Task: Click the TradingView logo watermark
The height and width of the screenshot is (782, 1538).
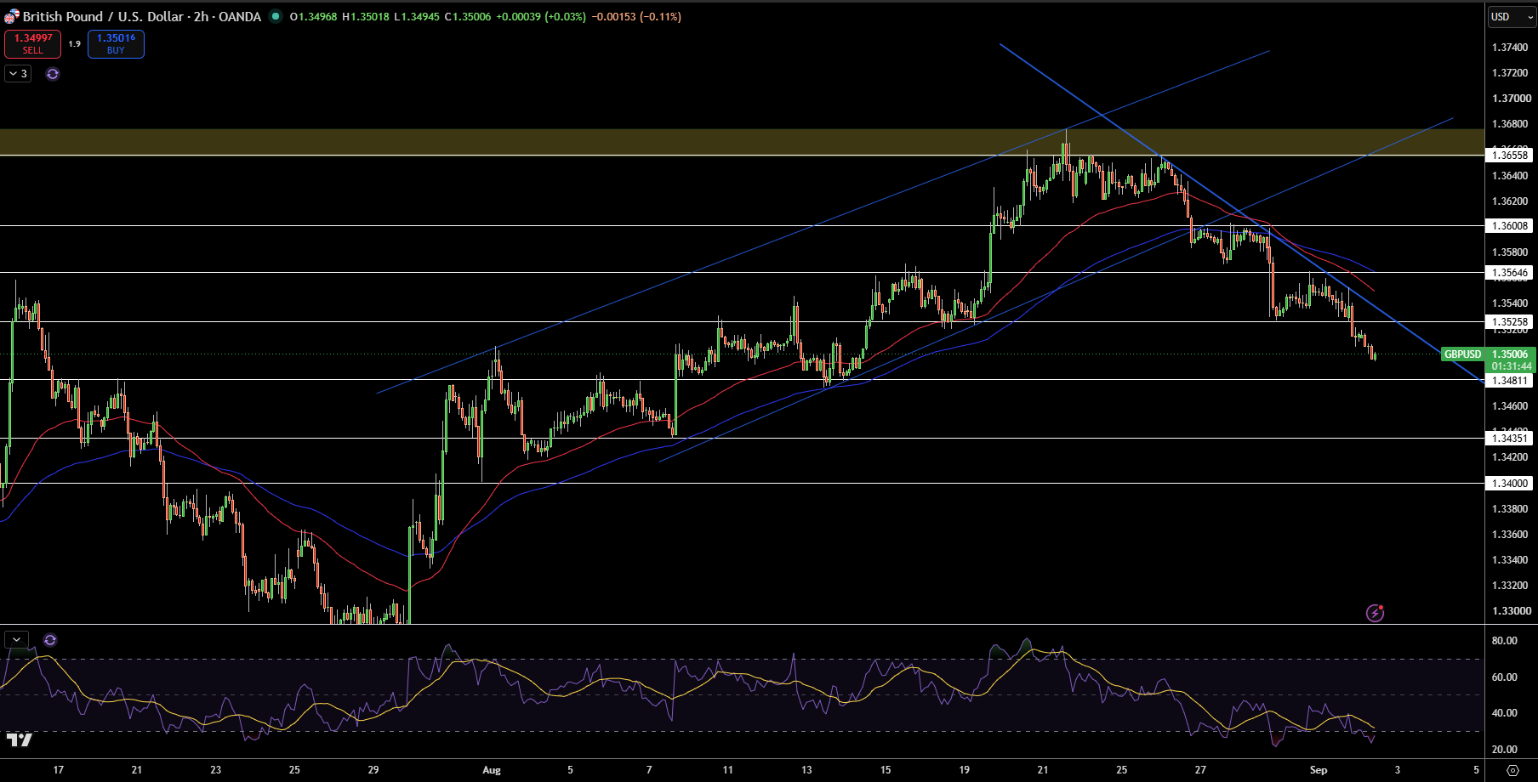Action: tap(19, 739)
